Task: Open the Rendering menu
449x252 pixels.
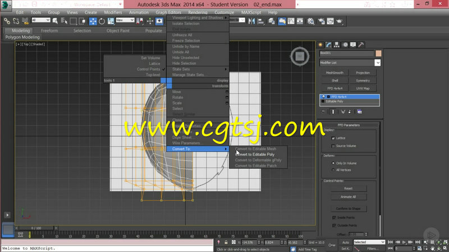Action: point(198,12)
